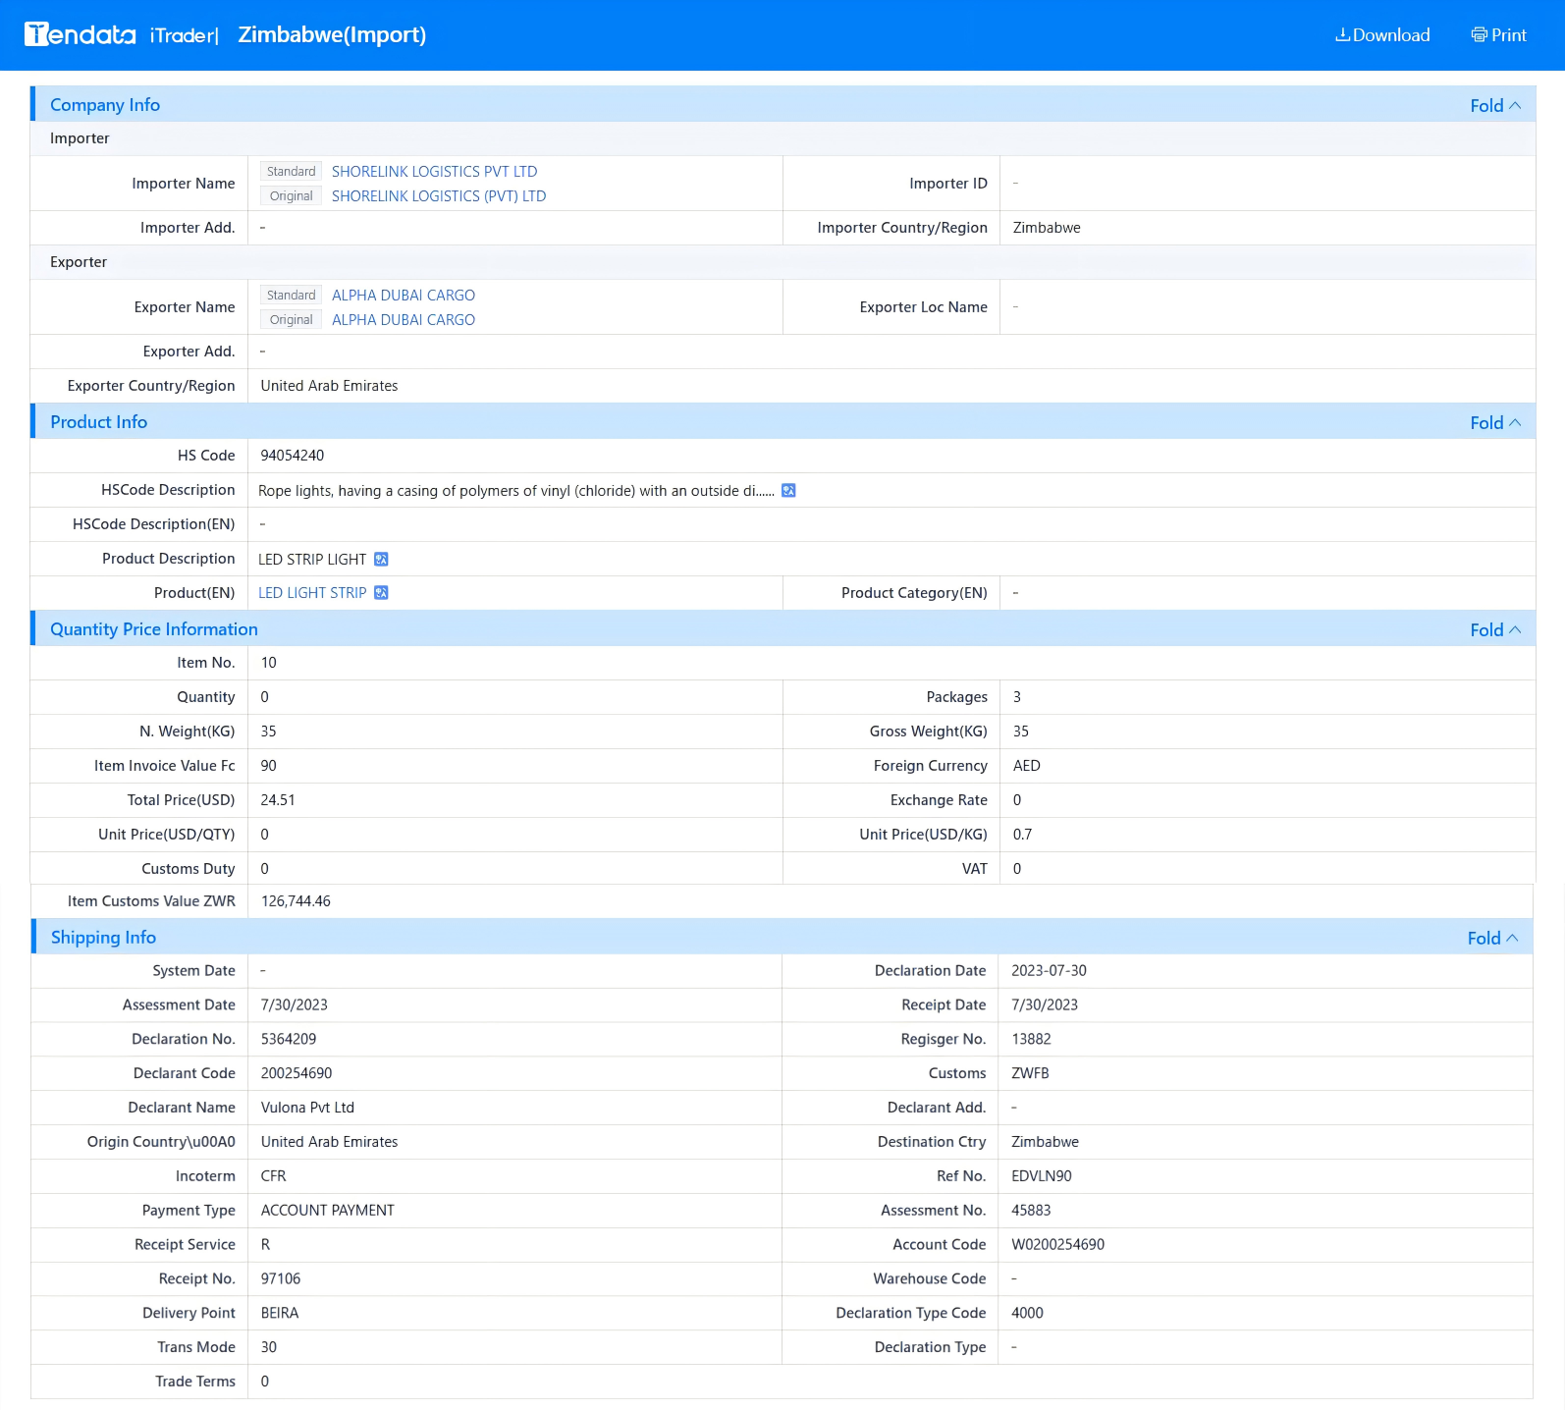Click the Tendata logo

[x=81, y=34]
